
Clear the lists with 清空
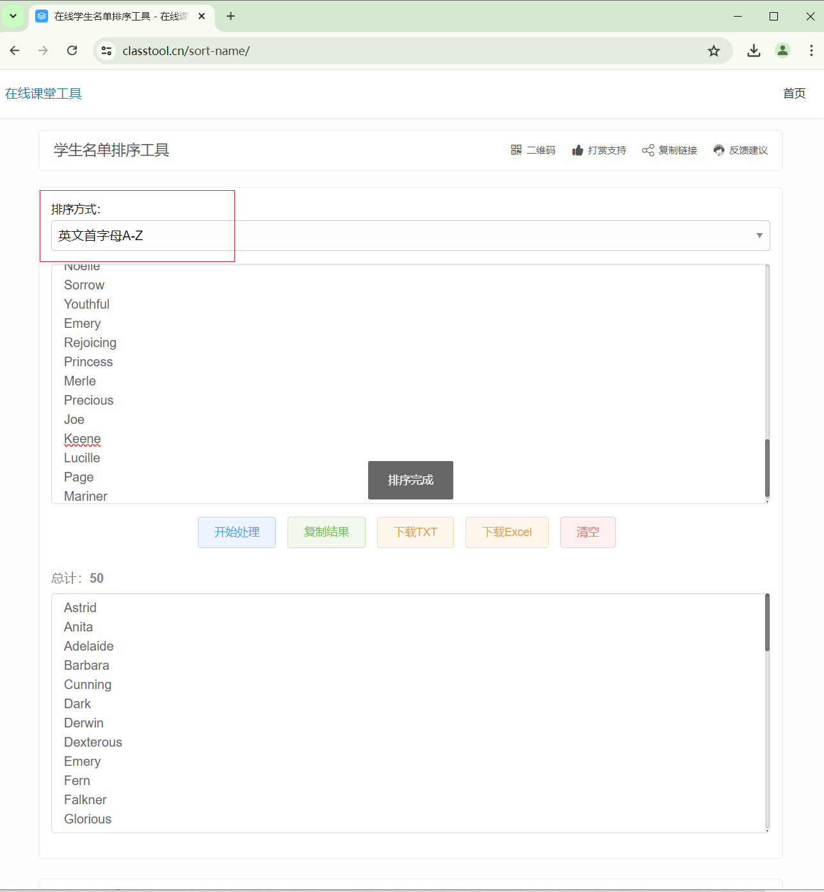[x=588, y=532]
